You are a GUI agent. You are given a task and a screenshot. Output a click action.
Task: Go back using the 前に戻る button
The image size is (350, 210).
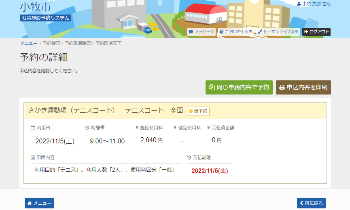tap(311, 203)
